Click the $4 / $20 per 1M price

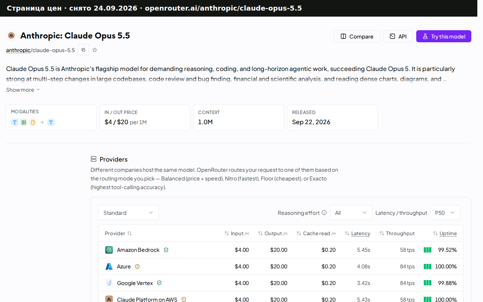pyautogui.click(x=126, y=122)
